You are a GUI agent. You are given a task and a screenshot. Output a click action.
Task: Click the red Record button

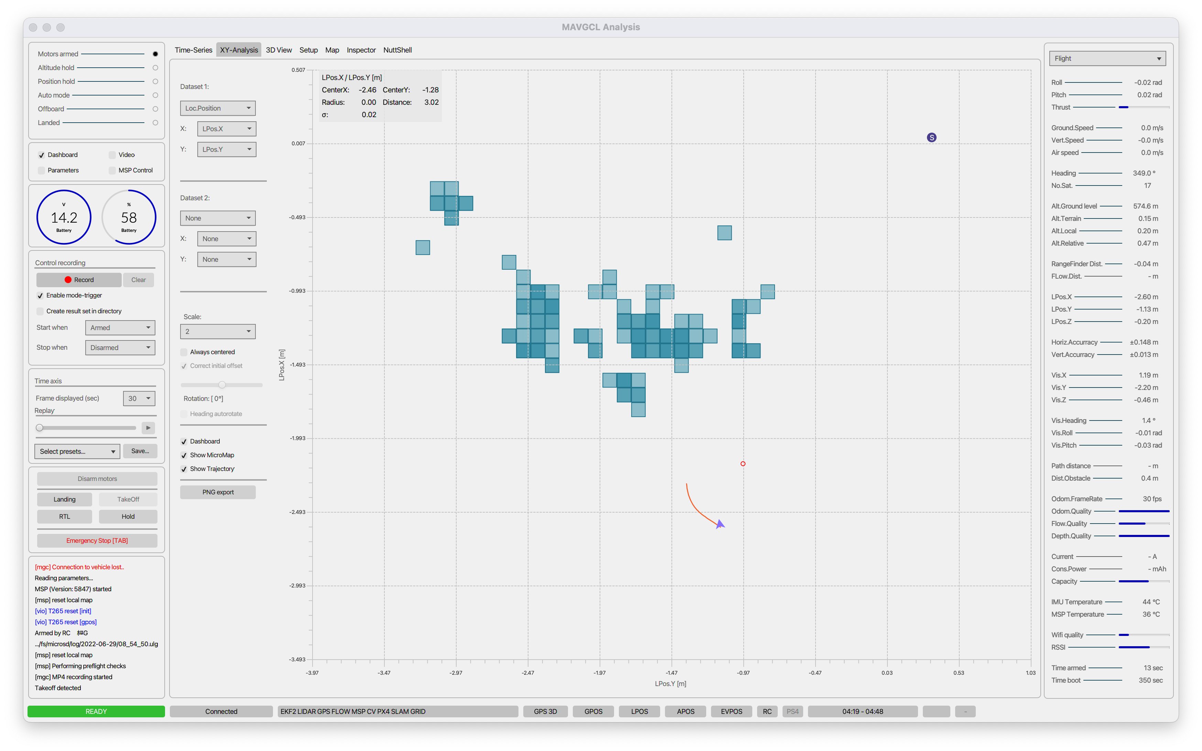coord(79,280)
